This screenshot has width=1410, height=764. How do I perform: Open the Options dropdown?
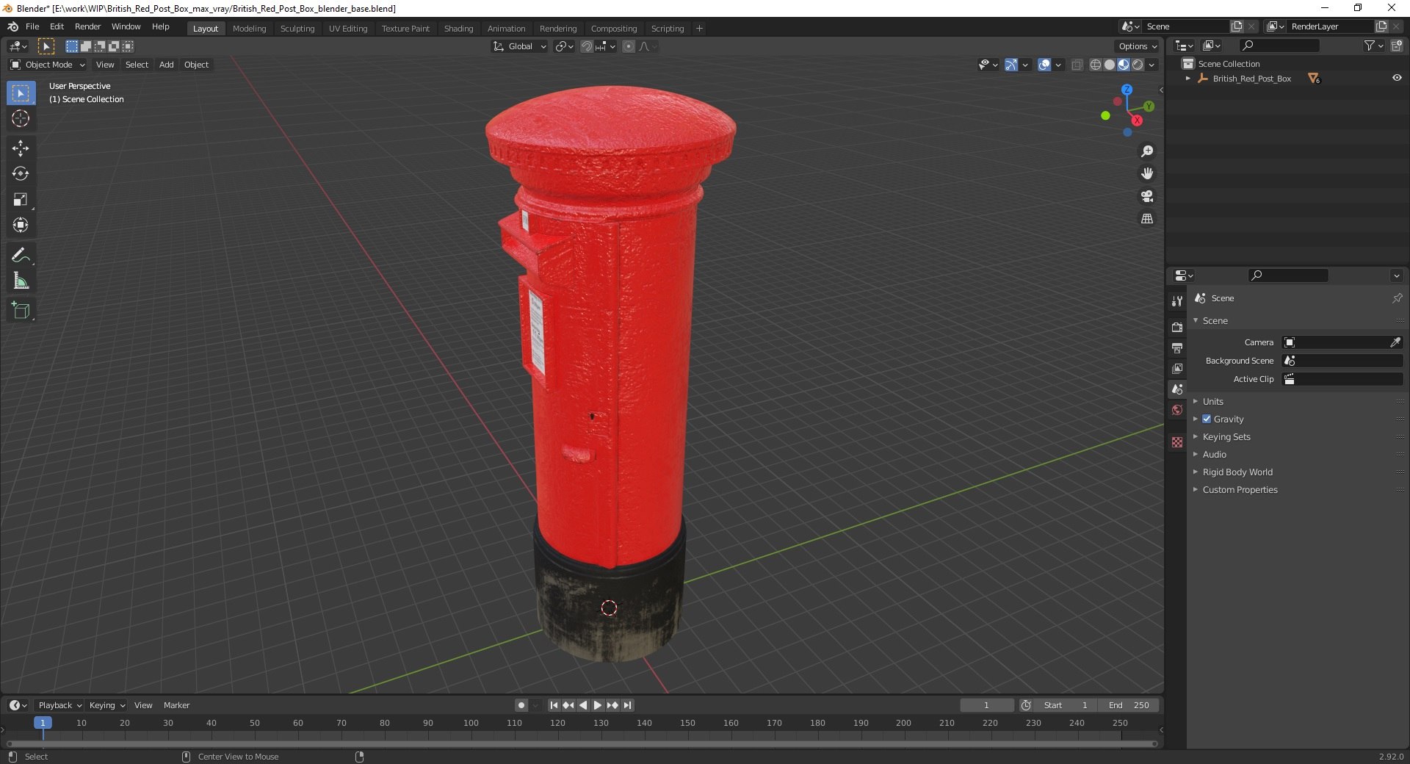pyautogui.click(x=1137, y=46)
